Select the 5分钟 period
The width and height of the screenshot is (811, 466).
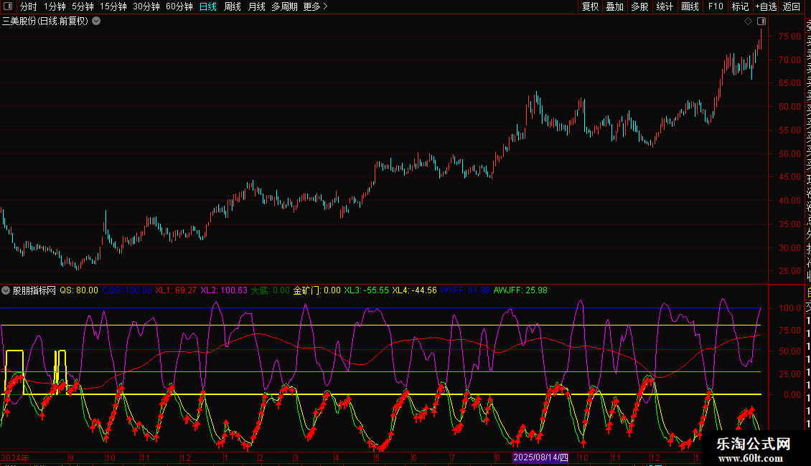point(83,6)
